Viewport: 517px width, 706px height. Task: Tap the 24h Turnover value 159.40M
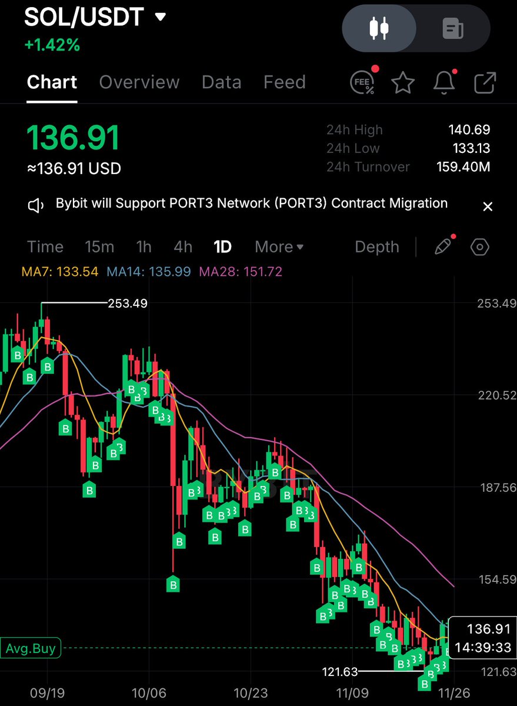[x=463, y=167]
